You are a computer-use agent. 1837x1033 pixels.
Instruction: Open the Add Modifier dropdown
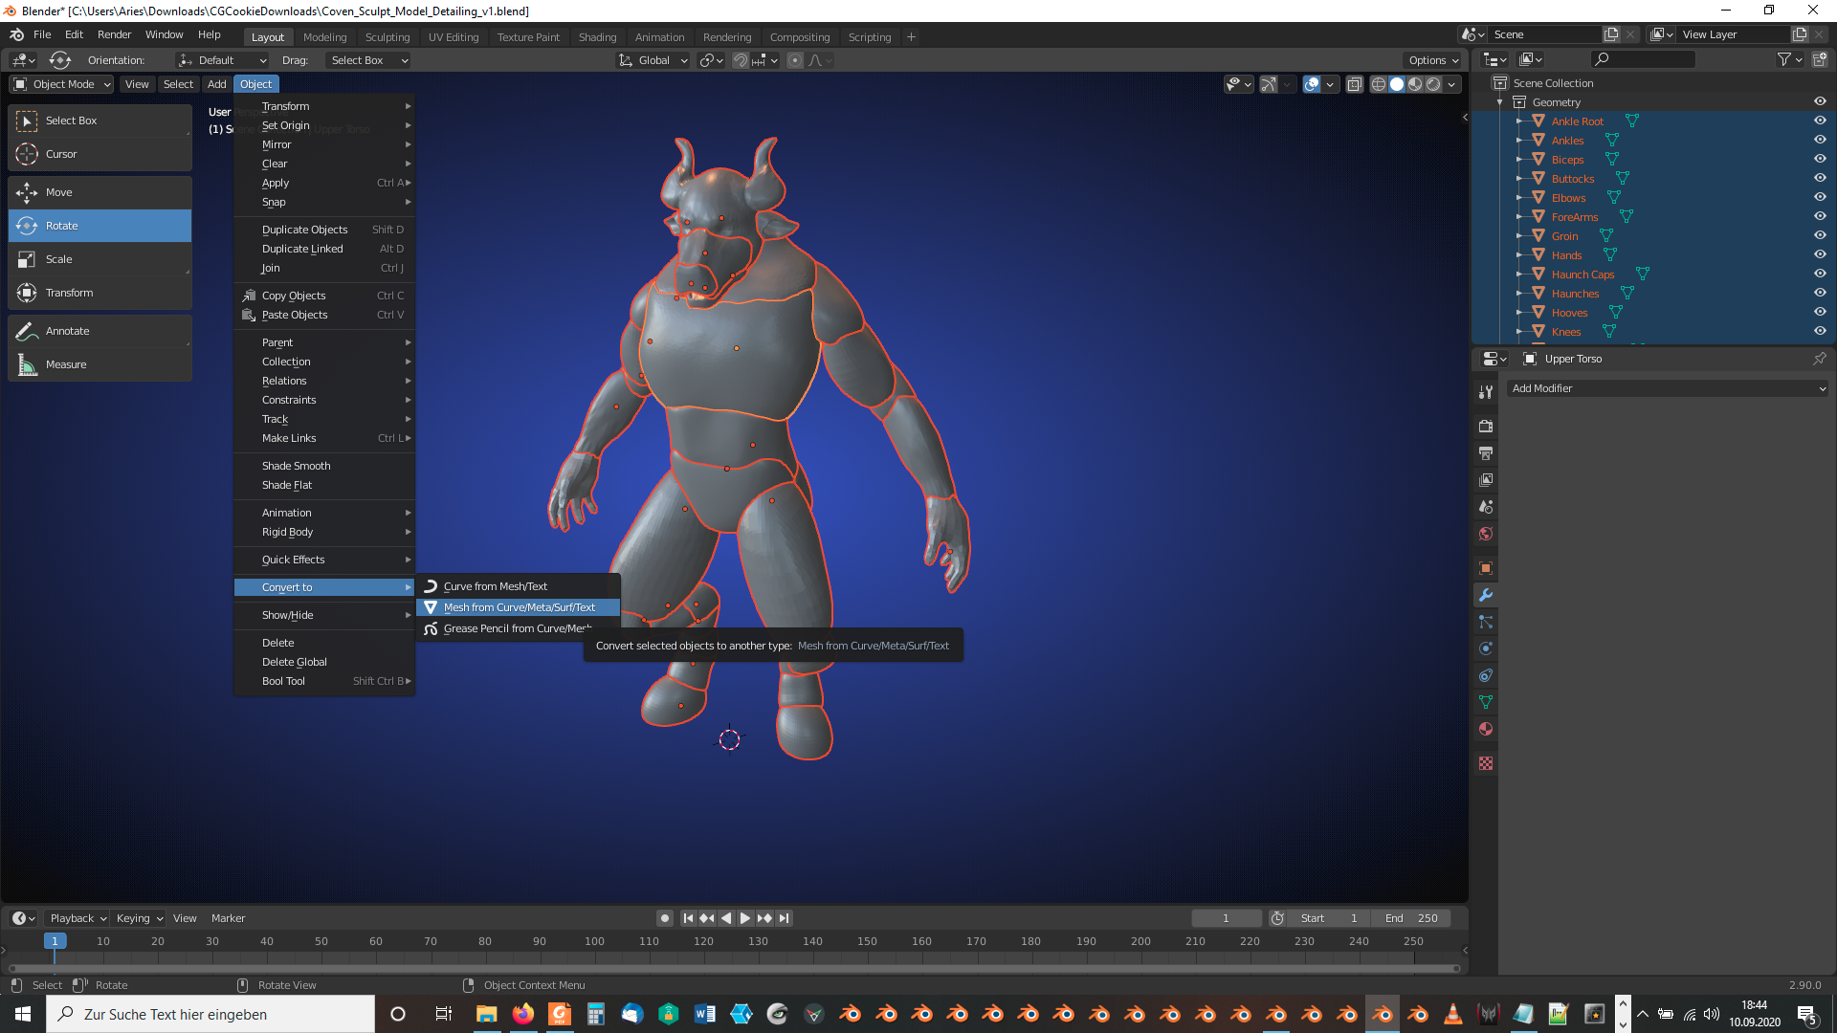pyautogui.click(x=1668, y=388)
